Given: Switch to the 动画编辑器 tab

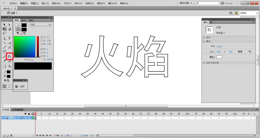Looking at the screenshot, I should (17, 110).
